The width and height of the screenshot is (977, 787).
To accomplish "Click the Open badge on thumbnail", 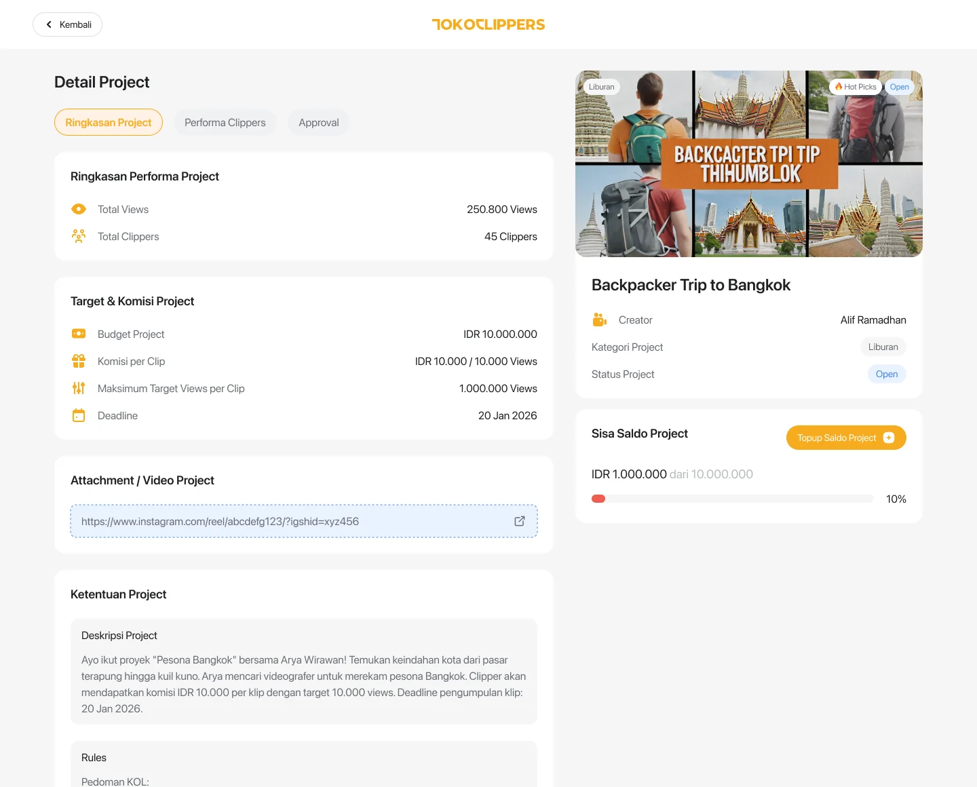I will click(x=900, y=87).
